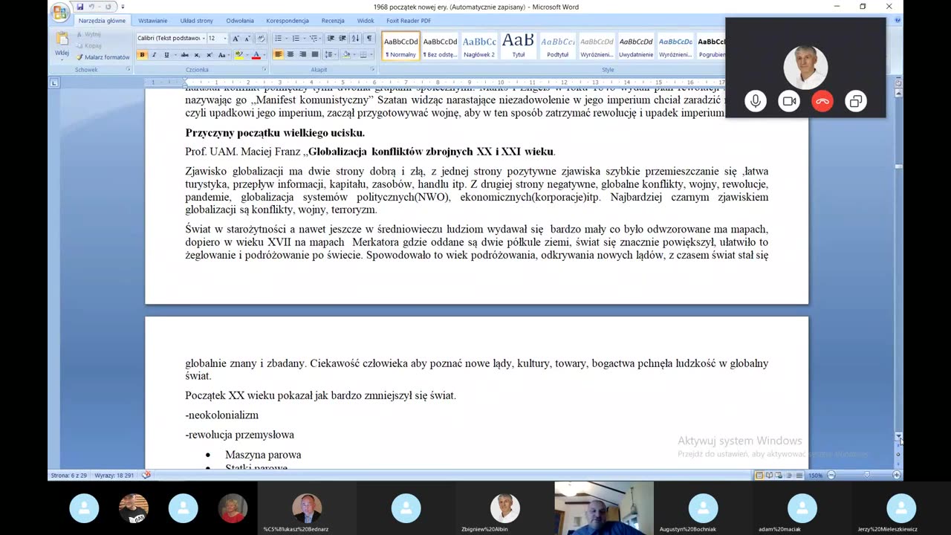Click the zoom slider handle
The height and width of the screenshot is (535, 951).
pyautogui.click(x=866, y=475)
